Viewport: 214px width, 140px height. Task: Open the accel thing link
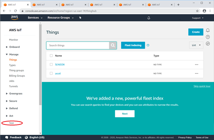(x=58, y=73)
